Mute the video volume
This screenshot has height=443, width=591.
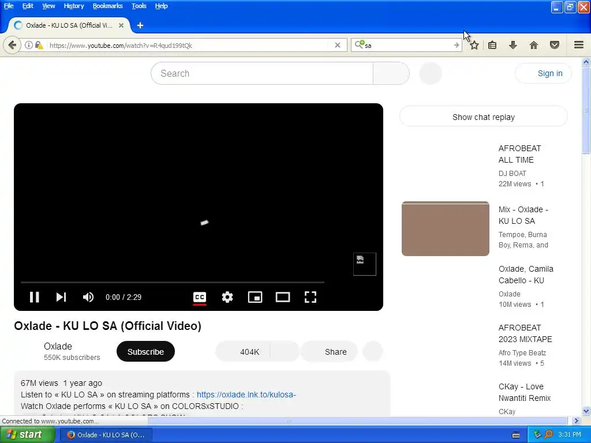pos(88,297)
